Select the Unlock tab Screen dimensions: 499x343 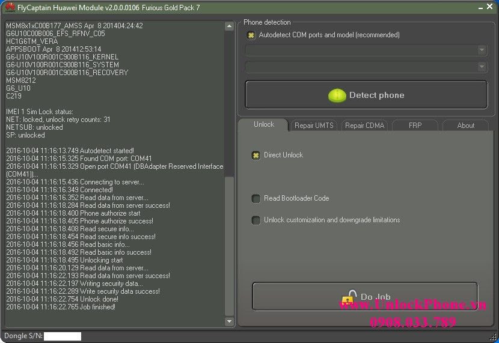pos(263,124)
